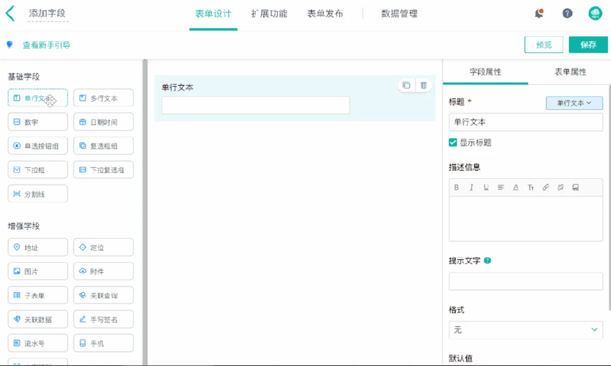Add a 分割线 field
This screenshot has width=611, height=366.
[38, 194]
